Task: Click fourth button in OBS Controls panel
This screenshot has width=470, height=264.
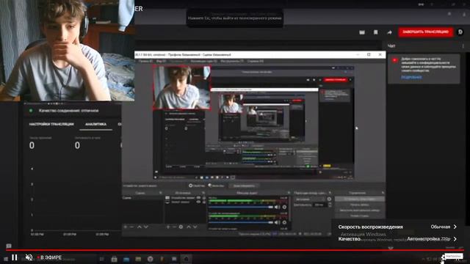Action: (x=360, y=216)
